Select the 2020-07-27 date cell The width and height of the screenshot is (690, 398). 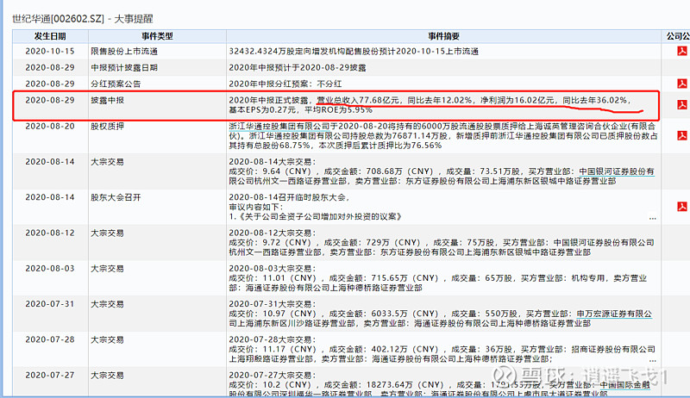pyautogui.click(x=50, y=382)
